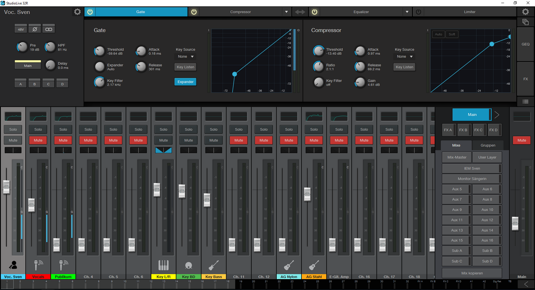The height and width of the screenshot is (290, 535).
Task: Click the AG Stahl channel fader
Action: 307,194
